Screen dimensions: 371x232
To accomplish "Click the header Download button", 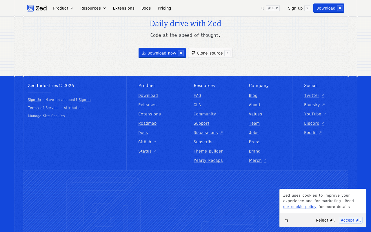I will coord(329,8).
